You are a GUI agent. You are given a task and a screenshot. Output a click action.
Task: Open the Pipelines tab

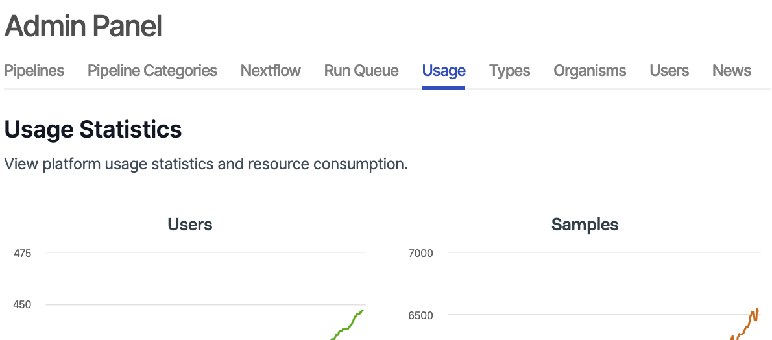point(34,71)
